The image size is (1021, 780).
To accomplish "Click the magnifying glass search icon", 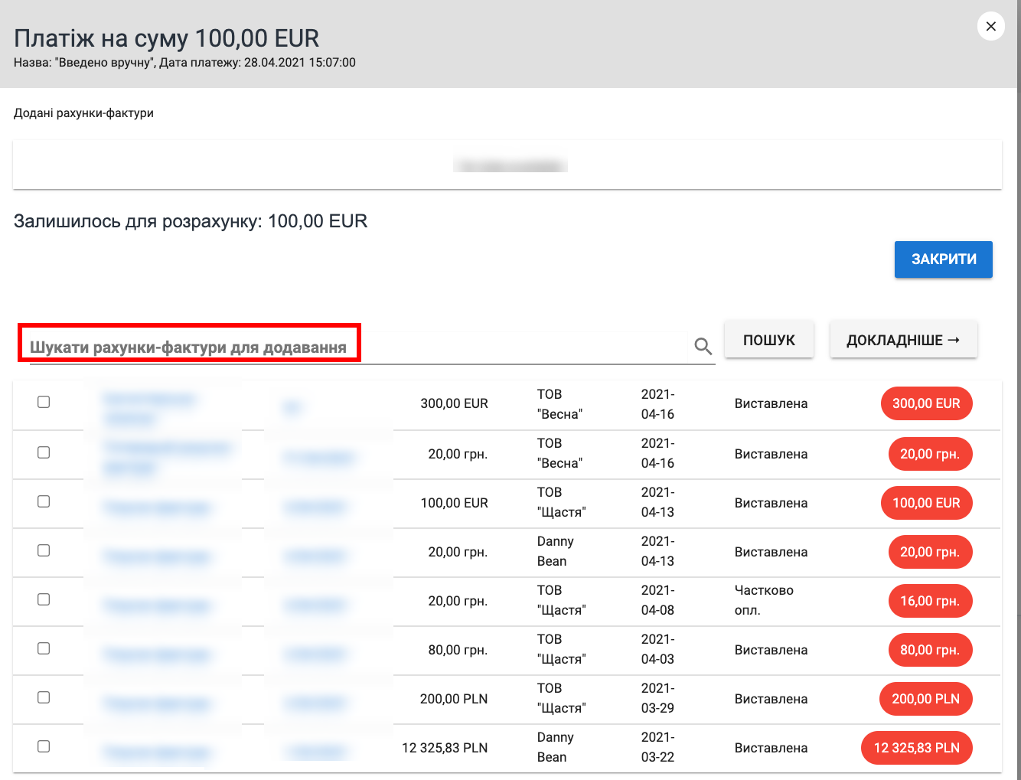I will coord(703,347).
